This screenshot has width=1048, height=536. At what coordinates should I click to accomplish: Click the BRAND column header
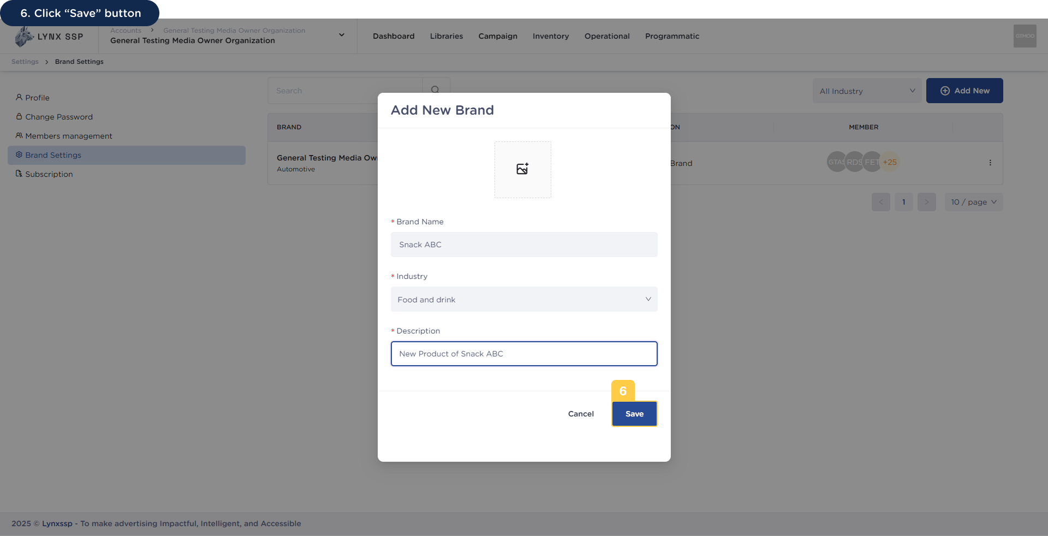[x=289, y=127]
